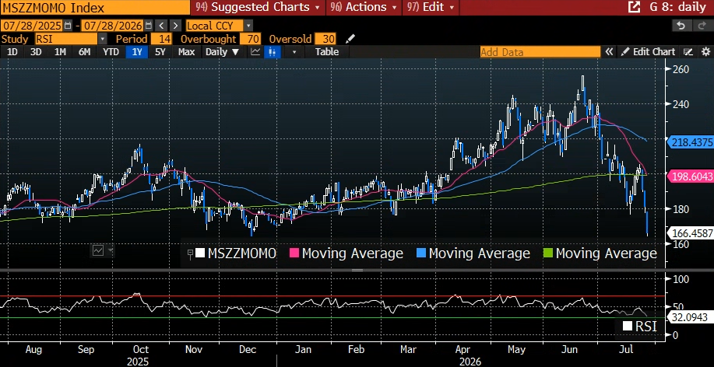Edit RSI study with pencil icon
The image size is (714, 367).
[x=350, y=39]
